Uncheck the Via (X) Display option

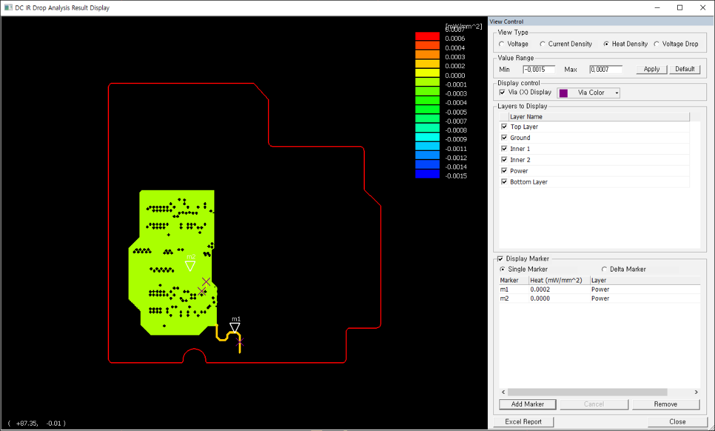[503, 92]
